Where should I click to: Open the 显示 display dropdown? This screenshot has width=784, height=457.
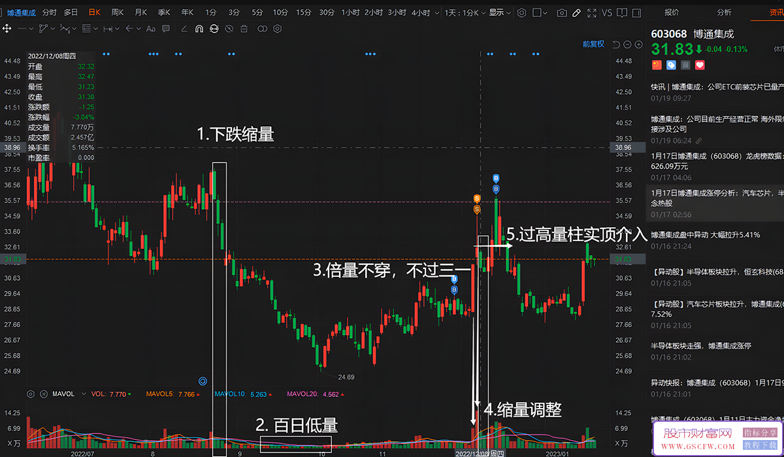pos(500,12)
